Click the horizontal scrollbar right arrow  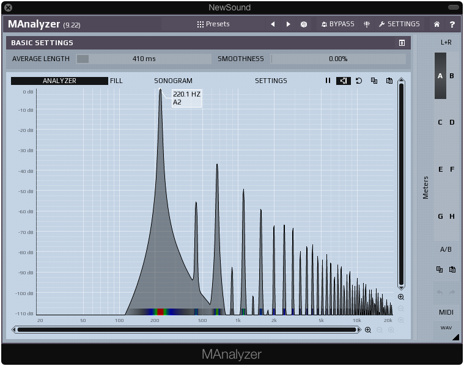[x=359, y=329]
